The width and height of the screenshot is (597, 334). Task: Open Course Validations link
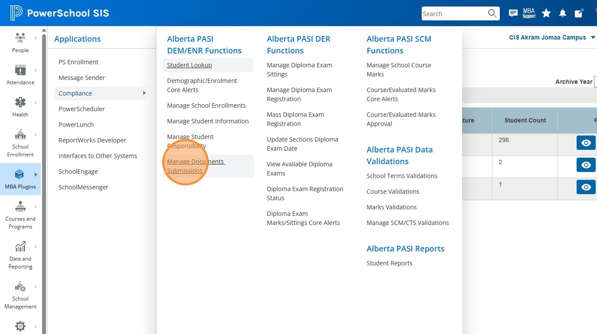tap(393, 192)
